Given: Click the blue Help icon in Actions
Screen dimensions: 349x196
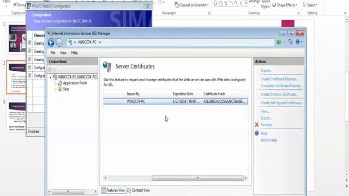Looking at the screenshot, I should [x=257, y=133].
